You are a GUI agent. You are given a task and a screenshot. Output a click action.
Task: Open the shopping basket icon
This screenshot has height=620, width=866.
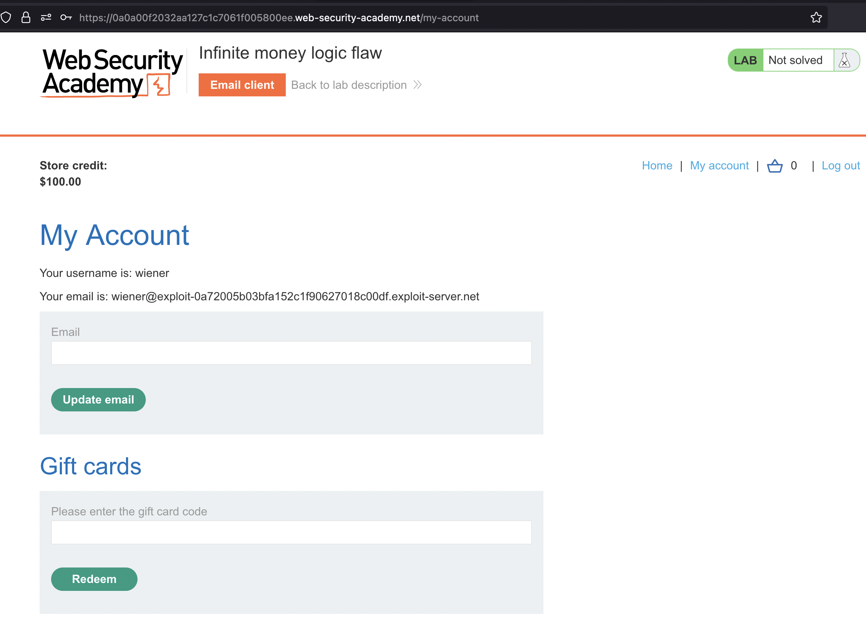tap(774, 166)
